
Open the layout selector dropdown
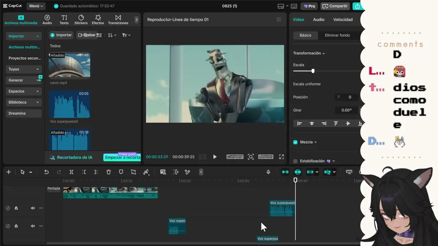282,6
